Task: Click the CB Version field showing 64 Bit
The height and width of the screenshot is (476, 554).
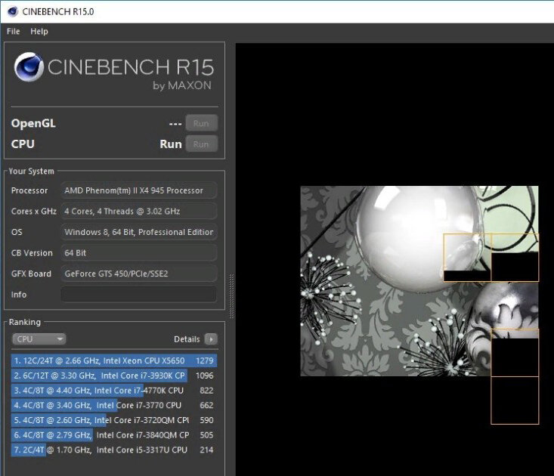Action: 139,253
